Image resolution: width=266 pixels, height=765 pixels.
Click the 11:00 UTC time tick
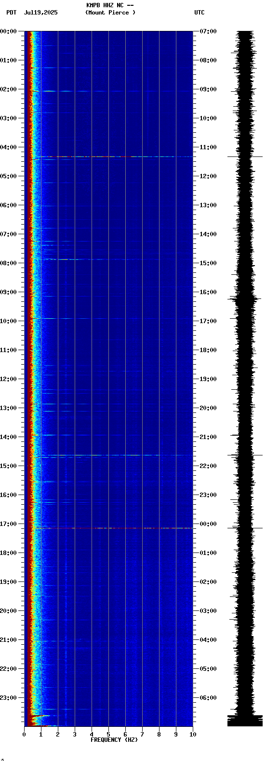208,147
